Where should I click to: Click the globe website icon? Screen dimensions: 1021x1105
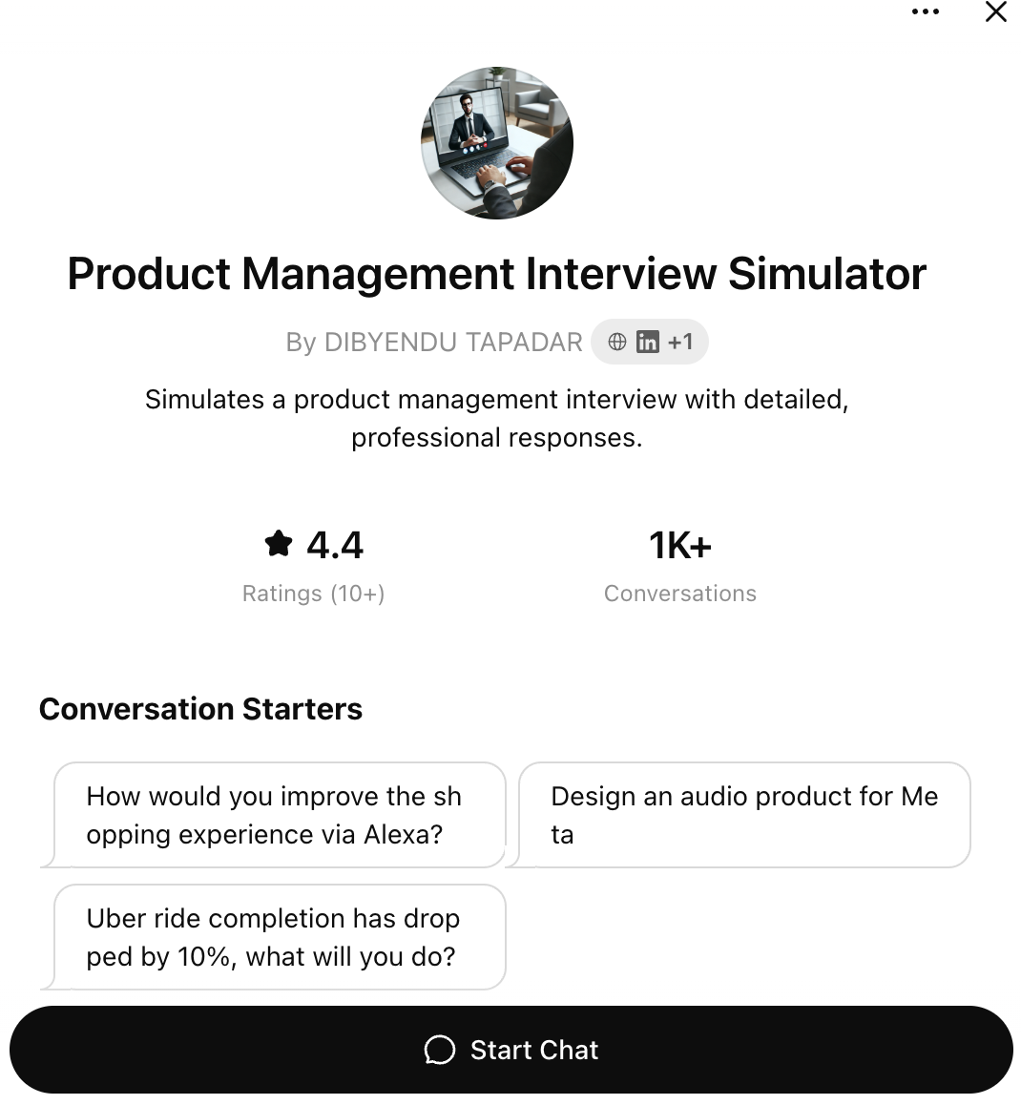[617, 342]
